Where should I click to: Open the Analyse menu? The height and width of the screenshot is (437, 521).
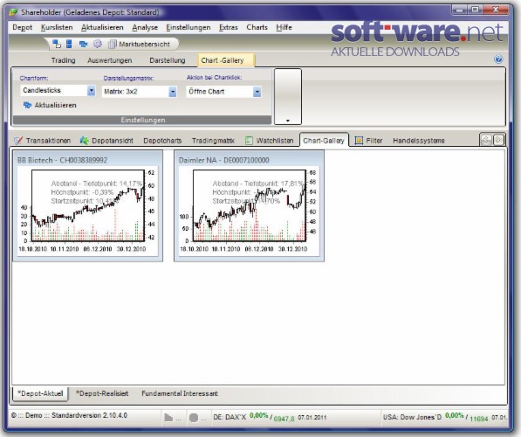145,27
